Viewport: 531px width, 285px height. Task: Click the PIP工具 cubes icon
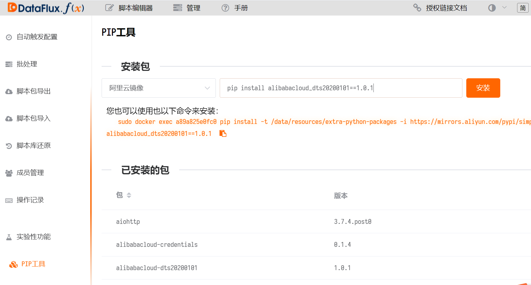(x=14, y=265)
